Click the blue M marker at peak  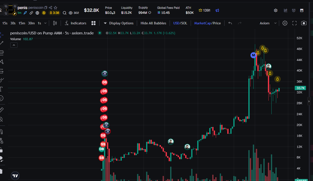[x=253, y=55]
